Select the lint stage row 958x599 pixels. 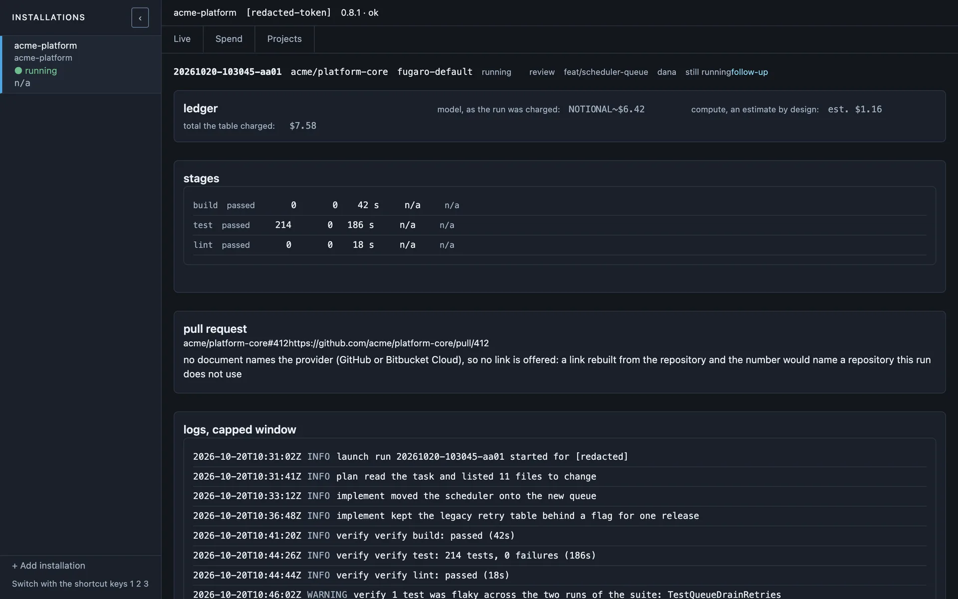tap(559, 245)
